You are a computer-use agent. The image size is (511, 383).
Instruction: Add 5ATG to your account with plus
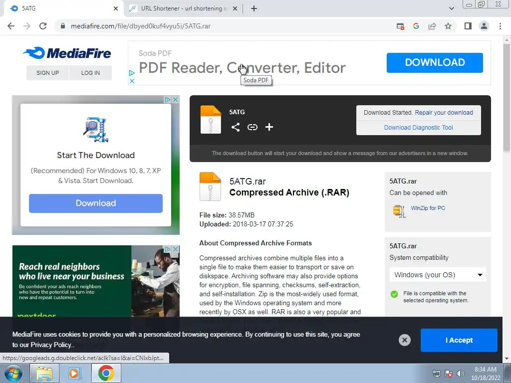[269, 127]
